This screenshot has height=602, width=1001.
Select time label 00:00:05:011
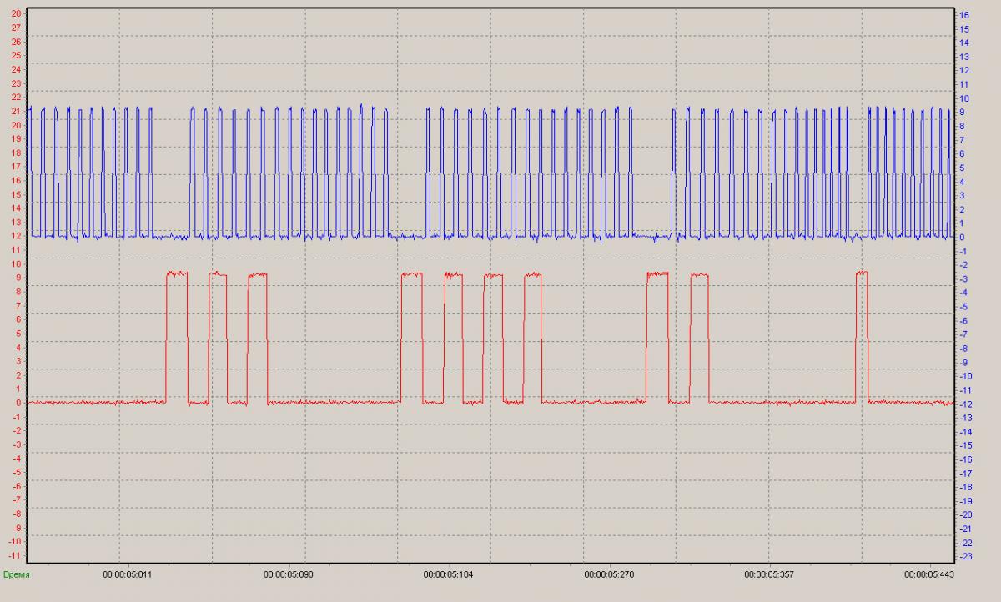tap(128, 574)
